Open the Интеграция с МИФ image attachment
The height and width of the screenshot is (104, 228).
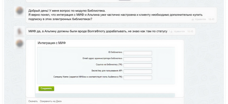point(105,68)
